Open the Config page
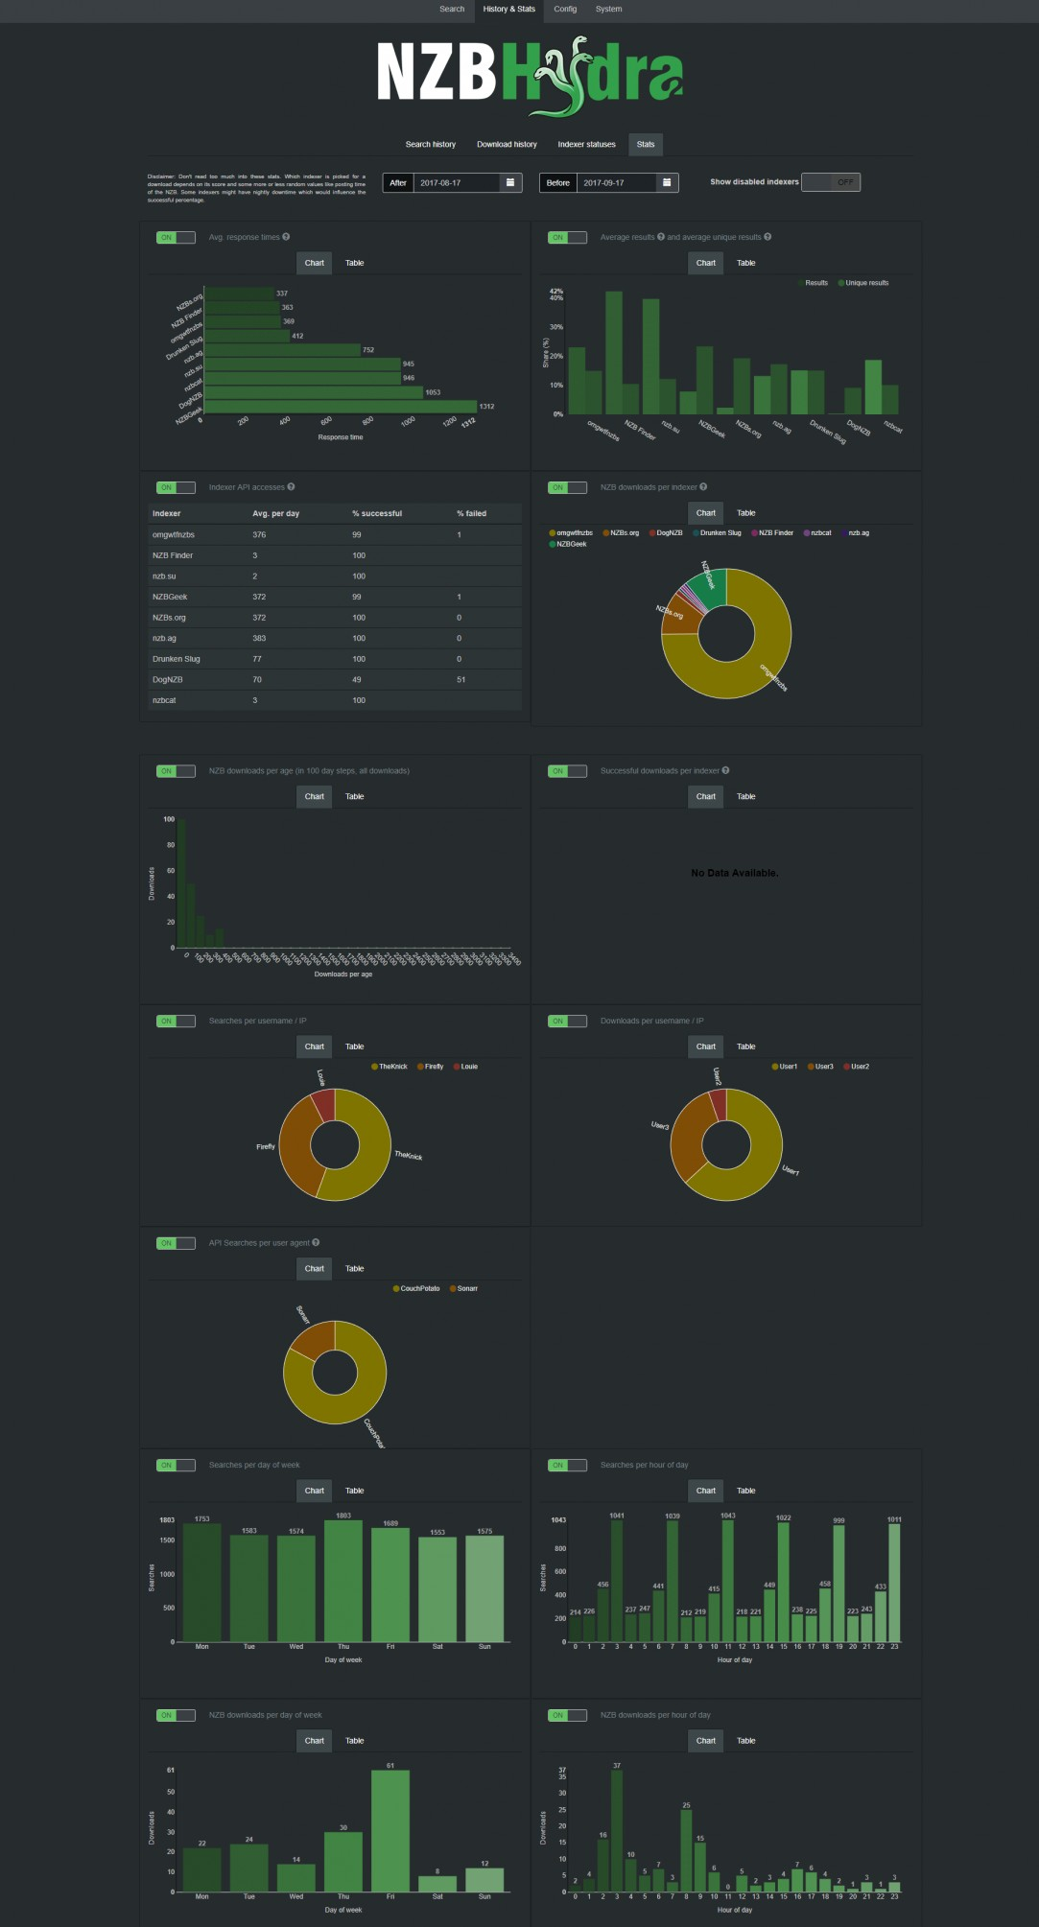 pyautogui.click(x=565, y=10)
